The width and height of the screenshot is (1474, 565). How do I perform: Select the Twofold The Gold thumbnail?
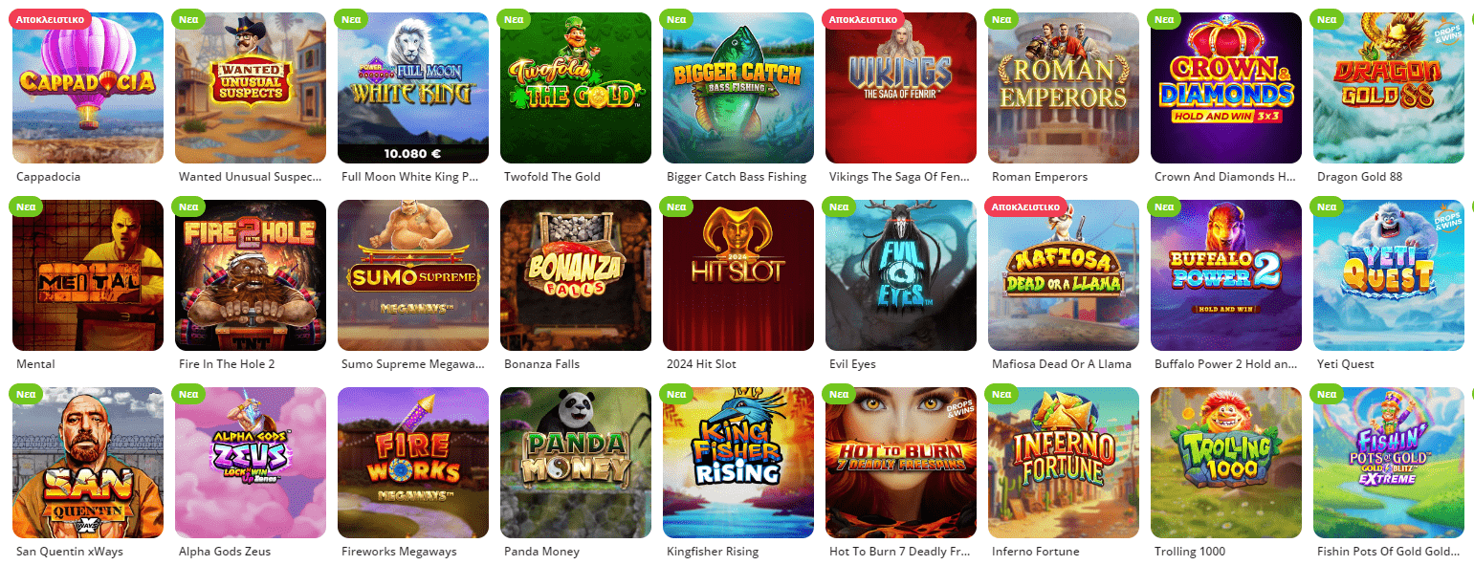pyautogui.click(x=576, y=88)
